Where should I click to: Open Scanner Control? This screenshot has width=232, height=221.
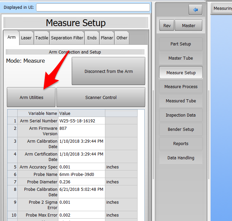coord(101,97)
